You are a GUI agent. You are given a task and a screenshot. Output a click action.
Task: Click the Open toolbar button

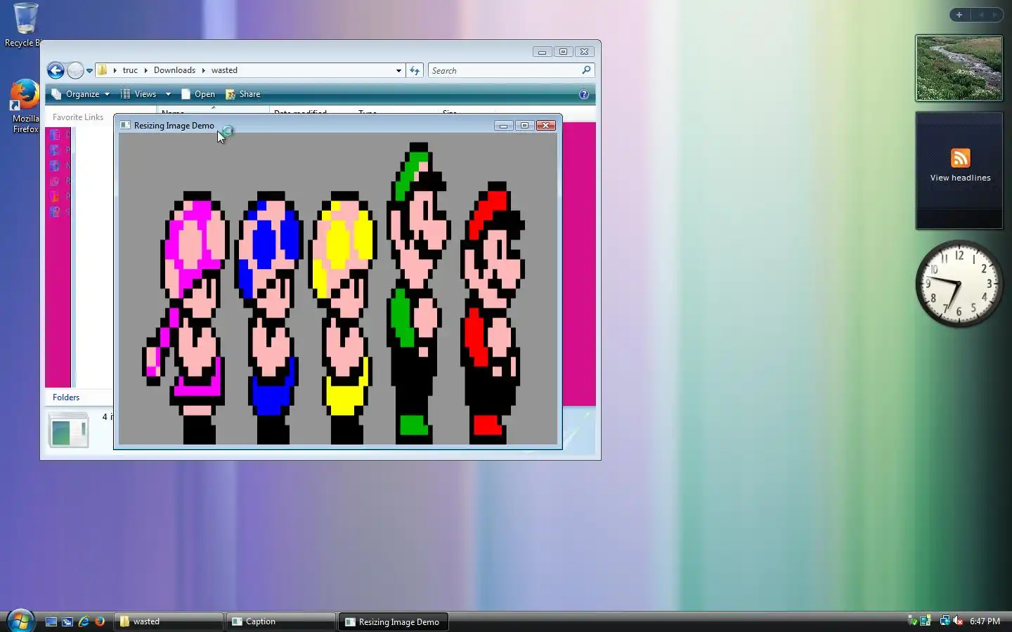198,94
